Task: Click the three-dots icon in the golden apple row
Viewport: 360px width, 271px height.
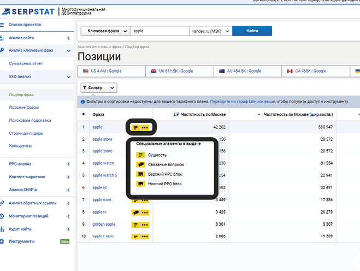Action: coord(145,224)
